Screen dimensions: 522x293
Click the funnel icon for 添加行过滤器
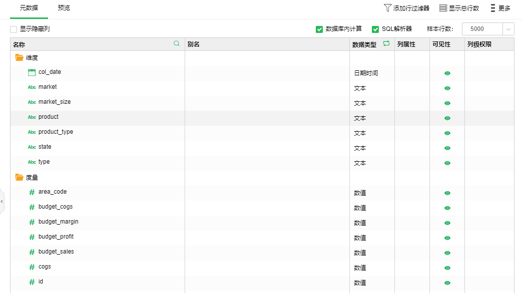(387, 8)
